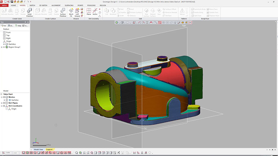Collapse the Meshes node in Model tree
Viewport: 278px width, 156px height.
2,97
